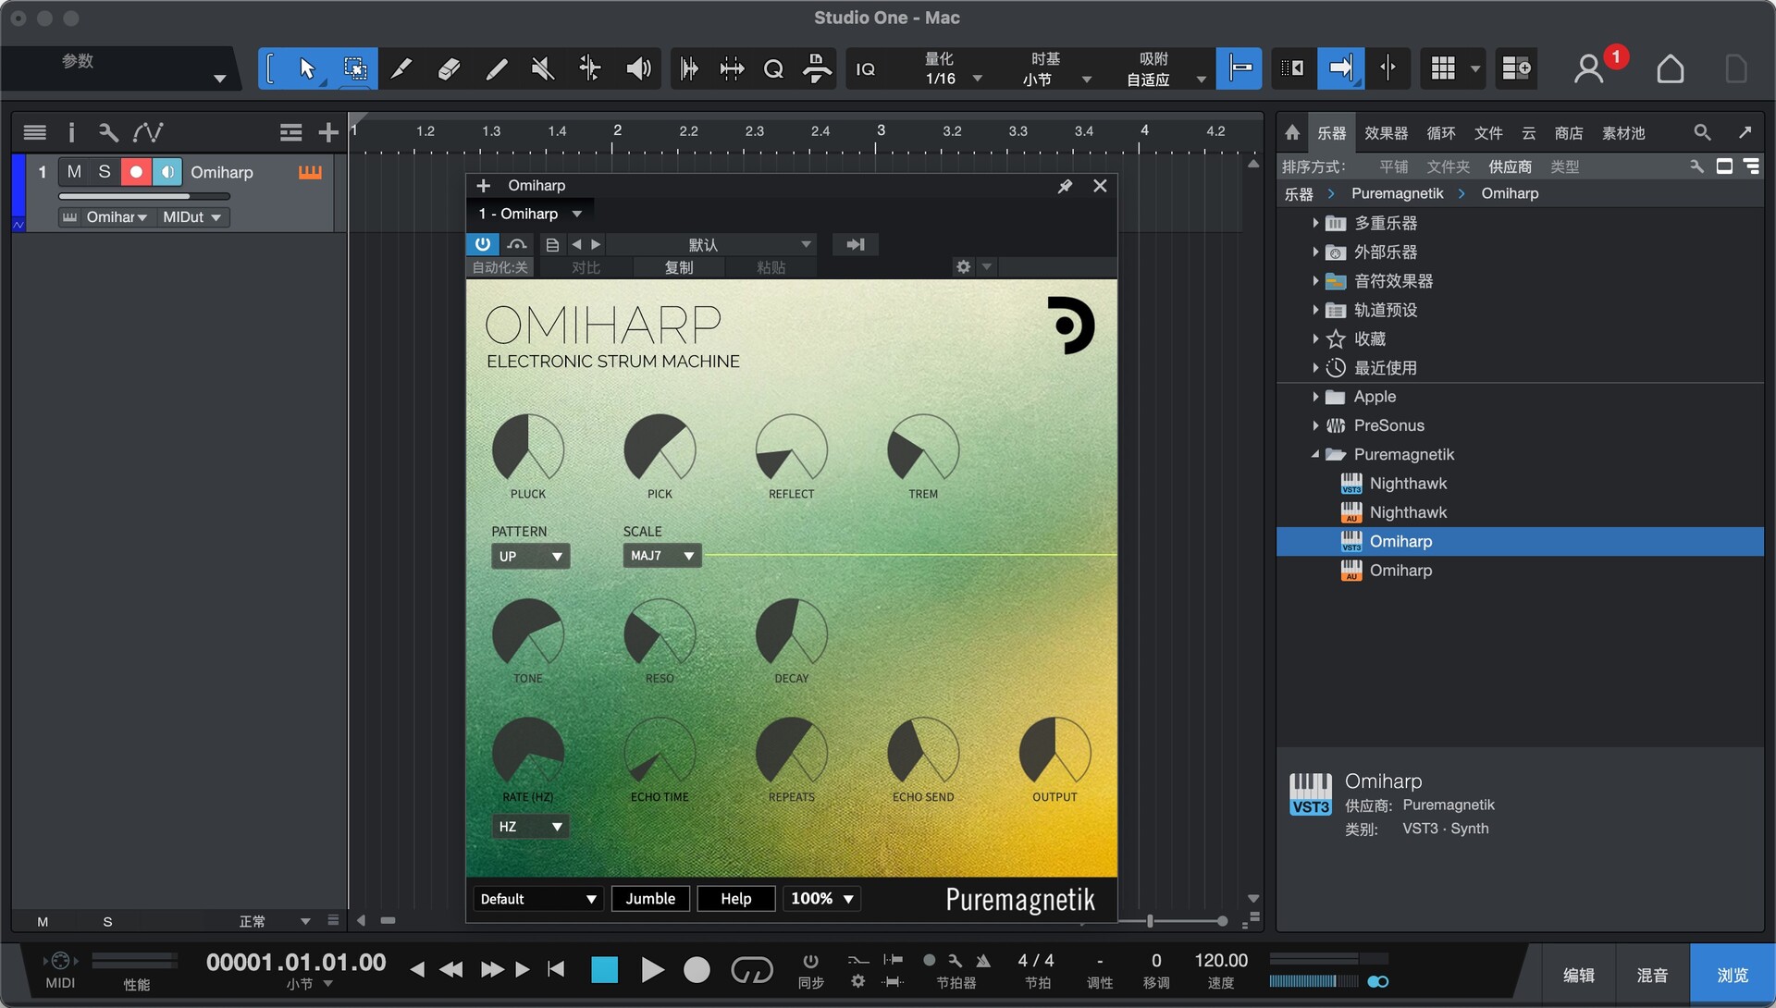1776x1008 pixels.
Task: Open the Start page home icon
Action: 1670,68
